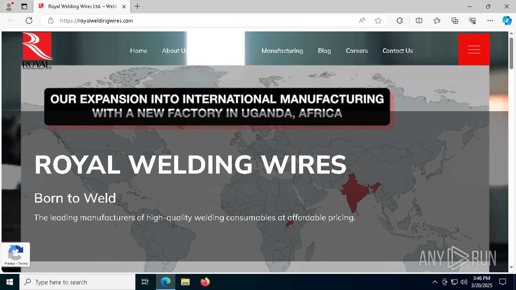Switch to Microsoft Edge in taskbar
The image size is (516, 290).
coord(166,282)
